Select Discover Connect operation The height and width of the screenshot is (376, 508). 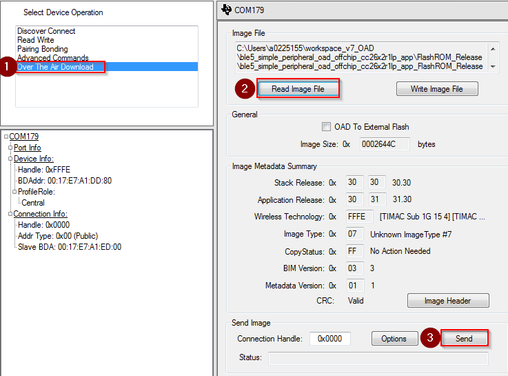pos(46,31)
